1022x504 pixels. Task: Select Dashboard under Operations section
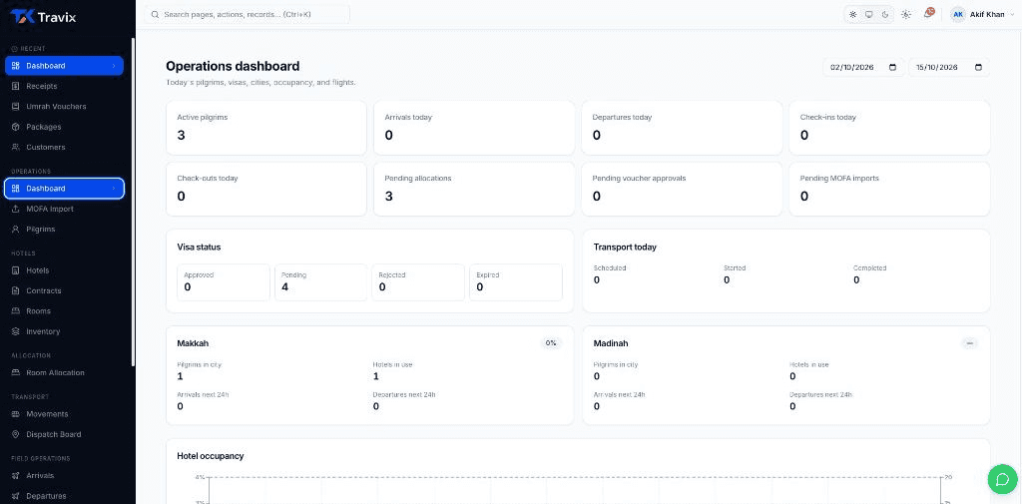(64, 189)
